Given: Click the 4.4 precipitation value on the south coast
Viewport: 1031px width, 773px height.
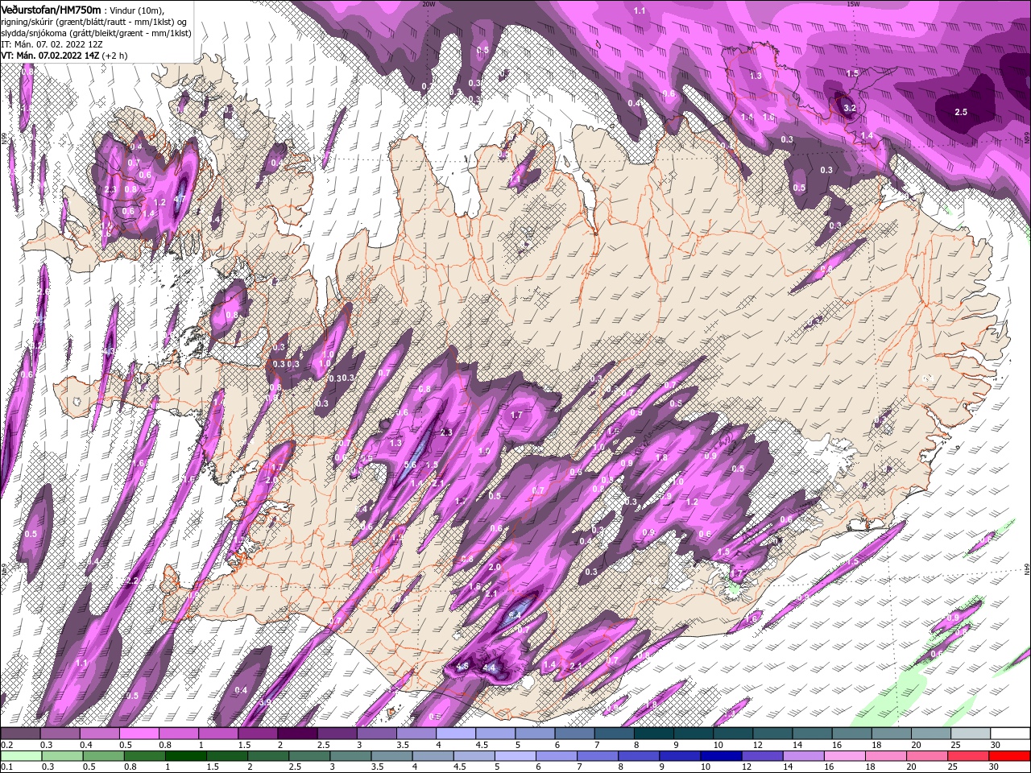Looking at the screenshot, I should click(x=489, y=668).
